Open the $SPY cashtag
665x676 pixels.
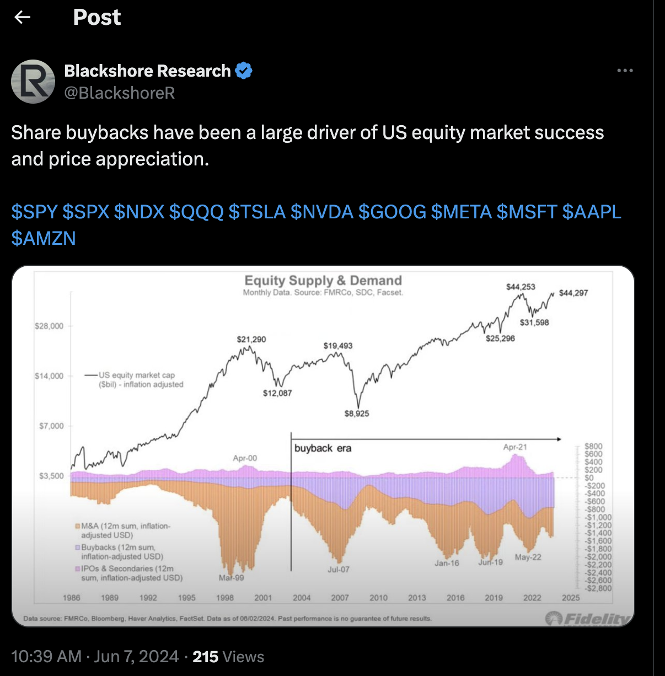[34, 212]
